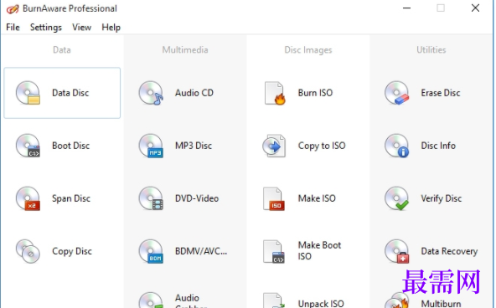The height and width of the screenshot is (308, 496).
Task: Click the Make Boot ISO icon
Action: [x=274, y=251]
